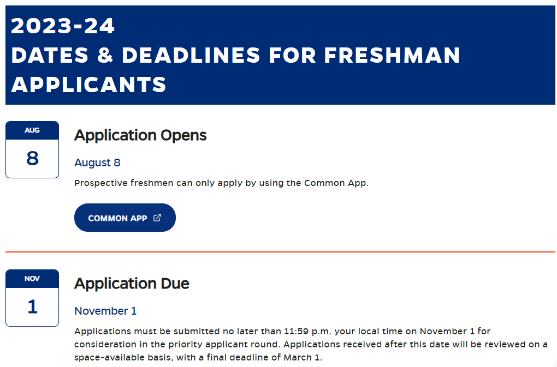557x367 pixels.
Task: Click the November 1 date text
Action: [x=105, y=311]
